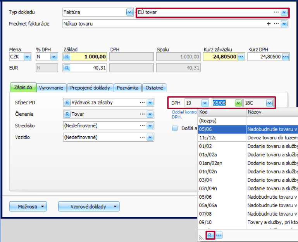Viewport: 298px width, 242px height.
Task: Select the 11c/12c Dovoz tovaru row
Action: tap(248, 138)
